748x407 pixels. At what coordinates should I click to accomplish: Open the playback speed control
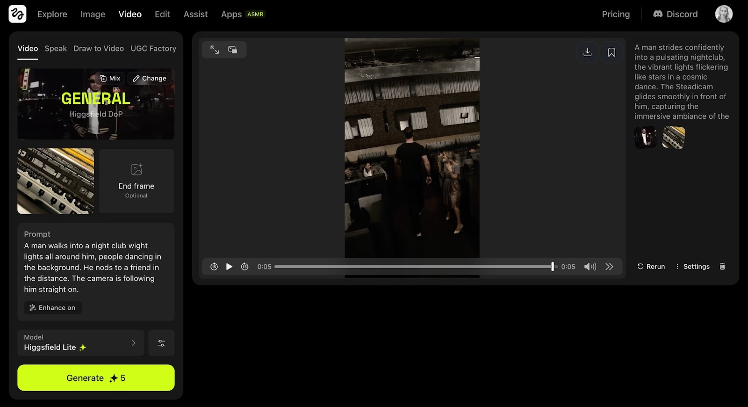pyautogui.click(x=609, y=267)
